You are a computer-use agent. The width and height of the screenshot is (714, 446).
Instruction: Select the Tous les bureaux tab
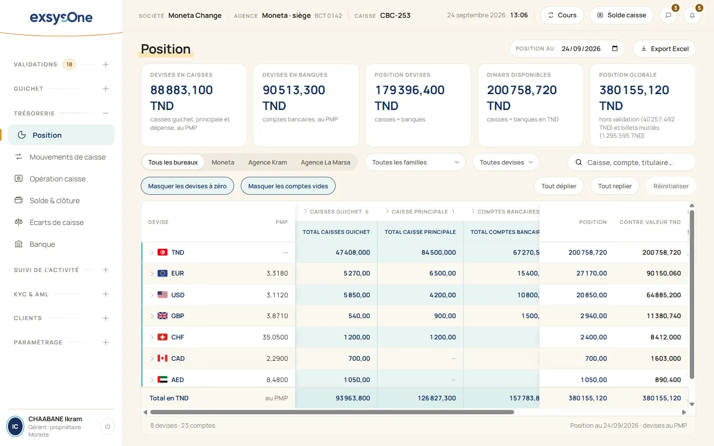pyautogui.click(x=173, y=162)
